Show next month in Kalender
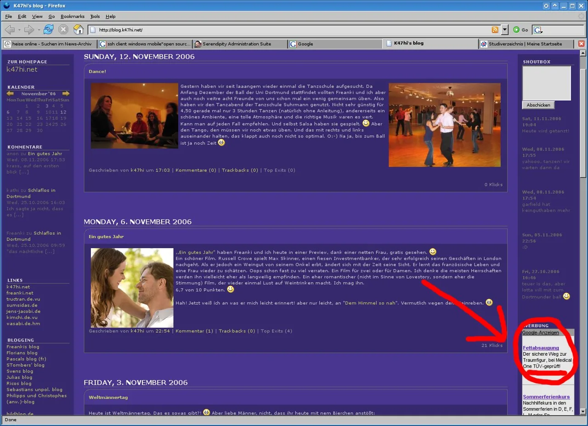The height and width of the screenshot is (426, 588). (66, 93)
